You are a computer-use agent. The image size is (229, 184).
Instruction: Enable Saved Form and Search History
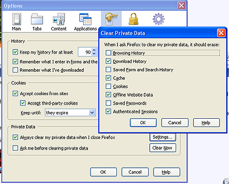108,70
